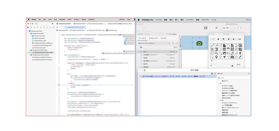The height and width of the screenshot is (131, 279).
Task: Collapse the iPadCameraTESTTests group
Action: (30, 50)
